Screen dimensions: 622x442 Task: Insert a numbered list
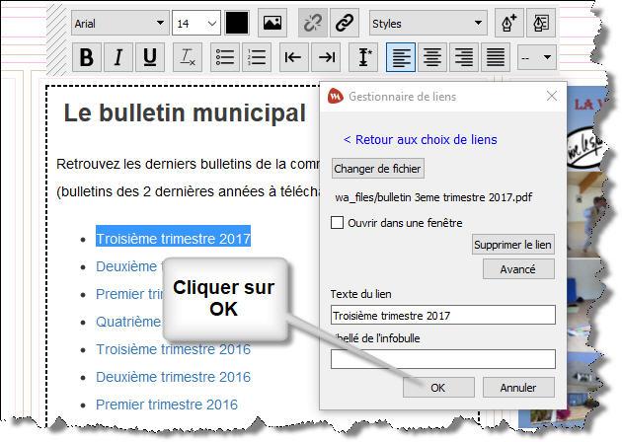[x=257, y=57]
